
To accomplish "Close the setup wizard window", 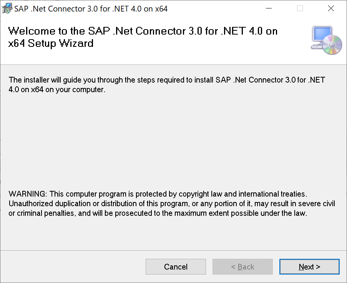I will coord(331,8).
